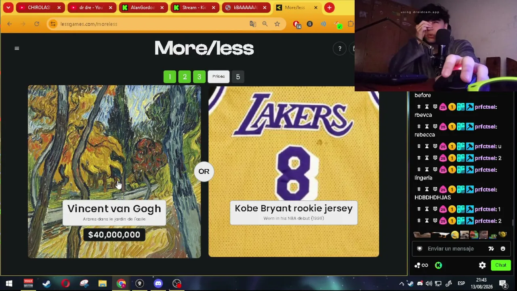517x291 pixels.
Task: Switch to the Stream - Kick tab
Action: point(194,7)
